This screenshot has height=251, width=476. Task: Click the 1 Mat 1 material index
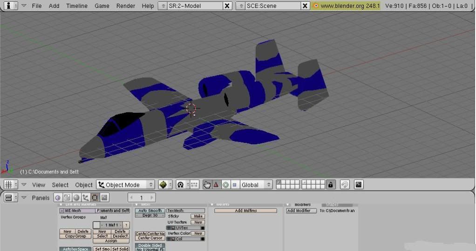pyautogui.click(x=112, y=225)
